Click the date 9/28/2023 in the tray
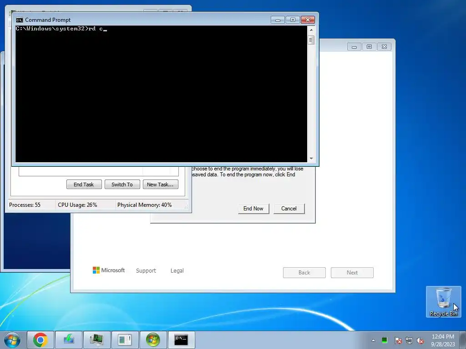466x349 pixels. (443, 344)
